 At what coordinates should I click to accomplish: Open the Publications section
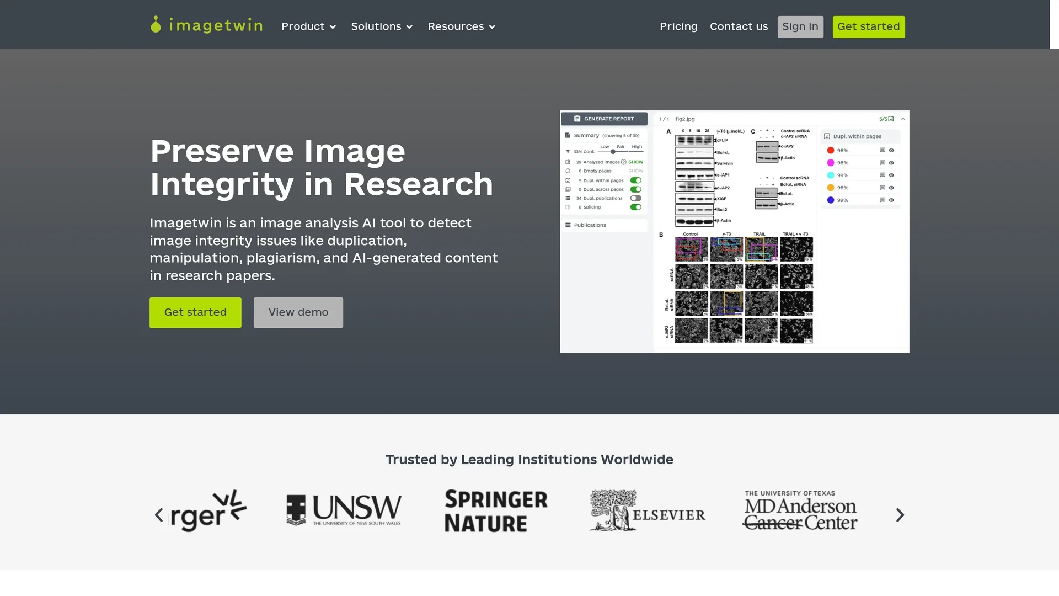tap(604, 225)
